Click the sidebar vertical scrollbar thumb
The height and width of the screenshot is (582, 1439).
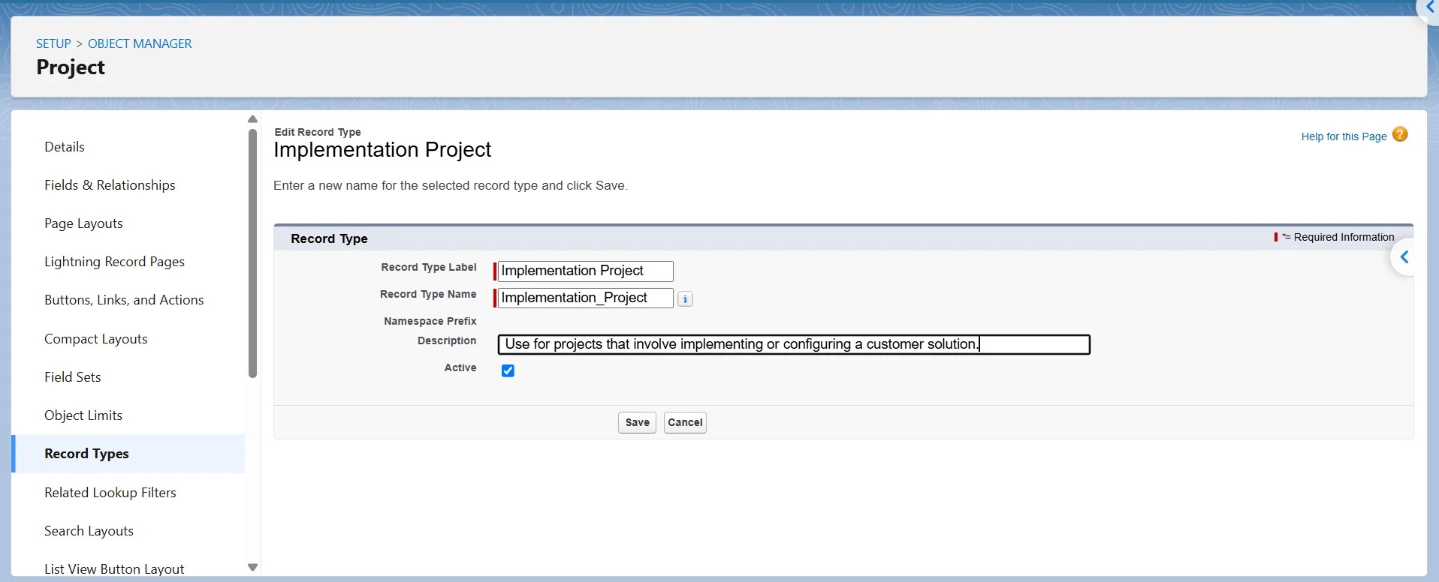pos(252,253)
